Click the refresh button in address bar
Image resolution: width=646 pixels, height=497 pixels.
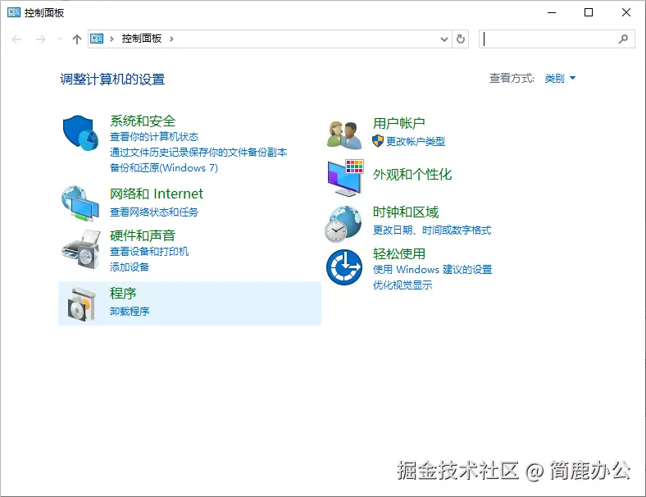[x=461, y=39]
